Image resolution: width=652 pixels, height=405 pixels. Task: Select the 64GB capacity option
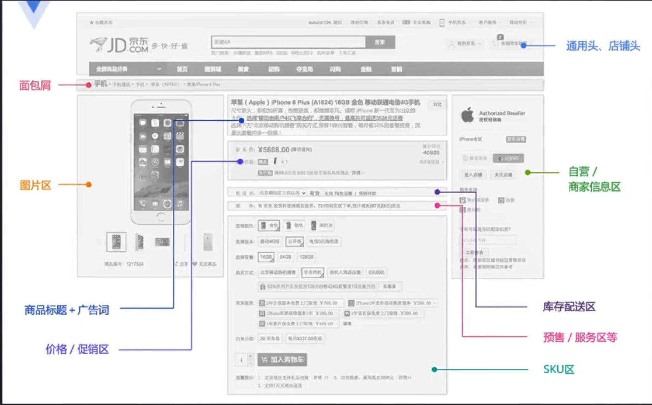285,257
